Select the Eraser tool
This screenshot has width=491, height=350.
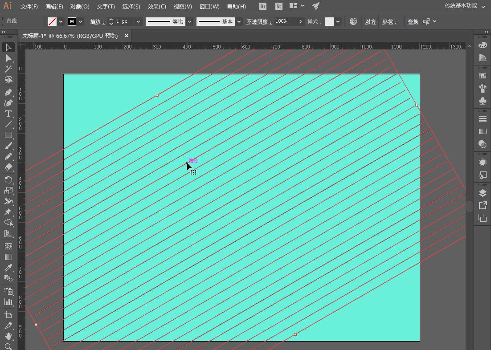(8, 167)
